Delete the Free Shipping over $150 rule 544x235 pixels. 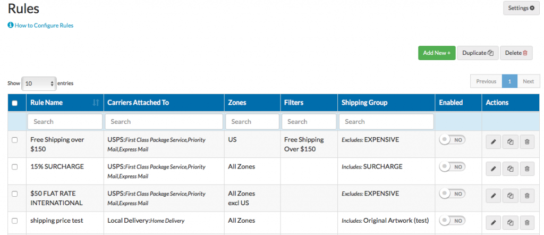coord(526,142)
